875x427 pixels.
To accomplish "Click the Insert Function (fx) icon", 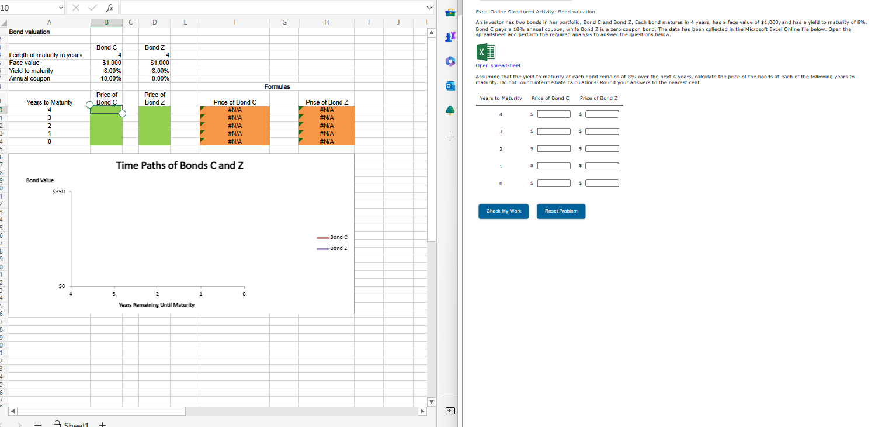I will (108, 8).
